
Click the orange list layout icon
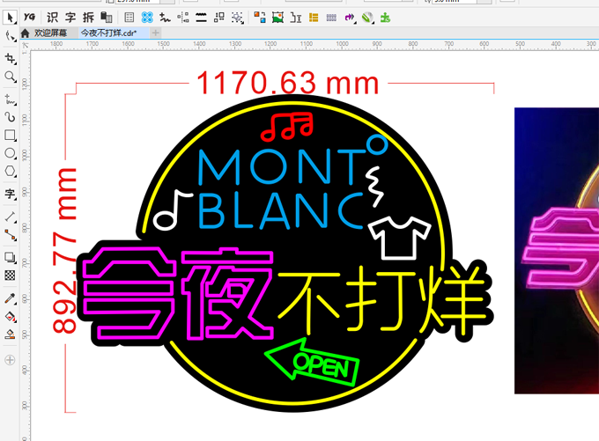click(314, 18)
